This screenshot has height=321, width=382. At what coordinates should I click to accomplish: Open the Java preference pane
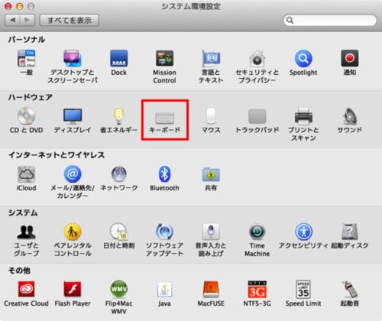coord(164,293)
